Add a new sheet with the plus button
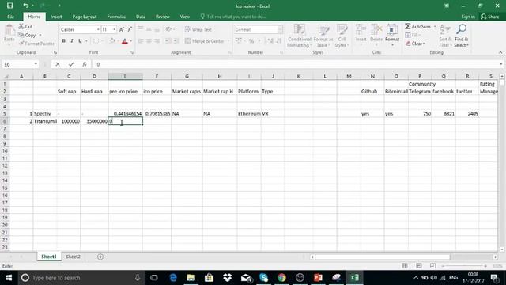The image size is (506, 285). [x=100, y=256]
